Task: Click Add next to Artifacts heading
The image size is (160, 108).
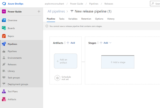Action: click(71, 43)
